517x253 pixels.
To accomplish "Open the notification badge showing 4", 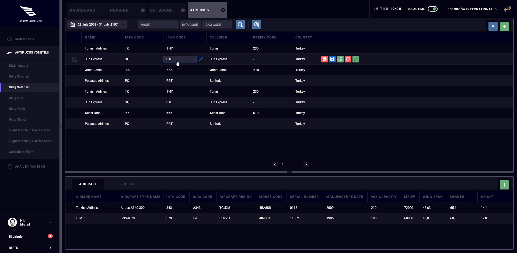I will point(50,236).
